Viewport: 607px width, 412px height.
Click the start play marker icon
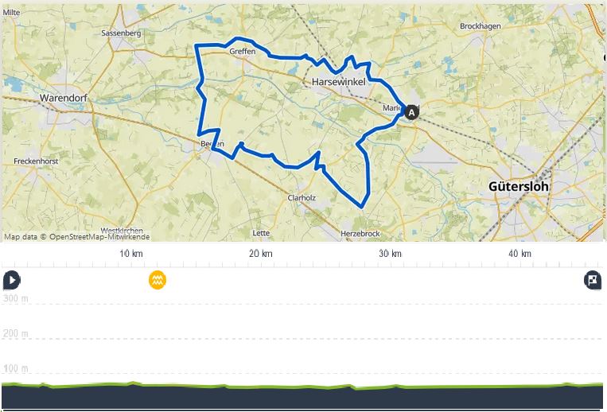click(12, 280)
